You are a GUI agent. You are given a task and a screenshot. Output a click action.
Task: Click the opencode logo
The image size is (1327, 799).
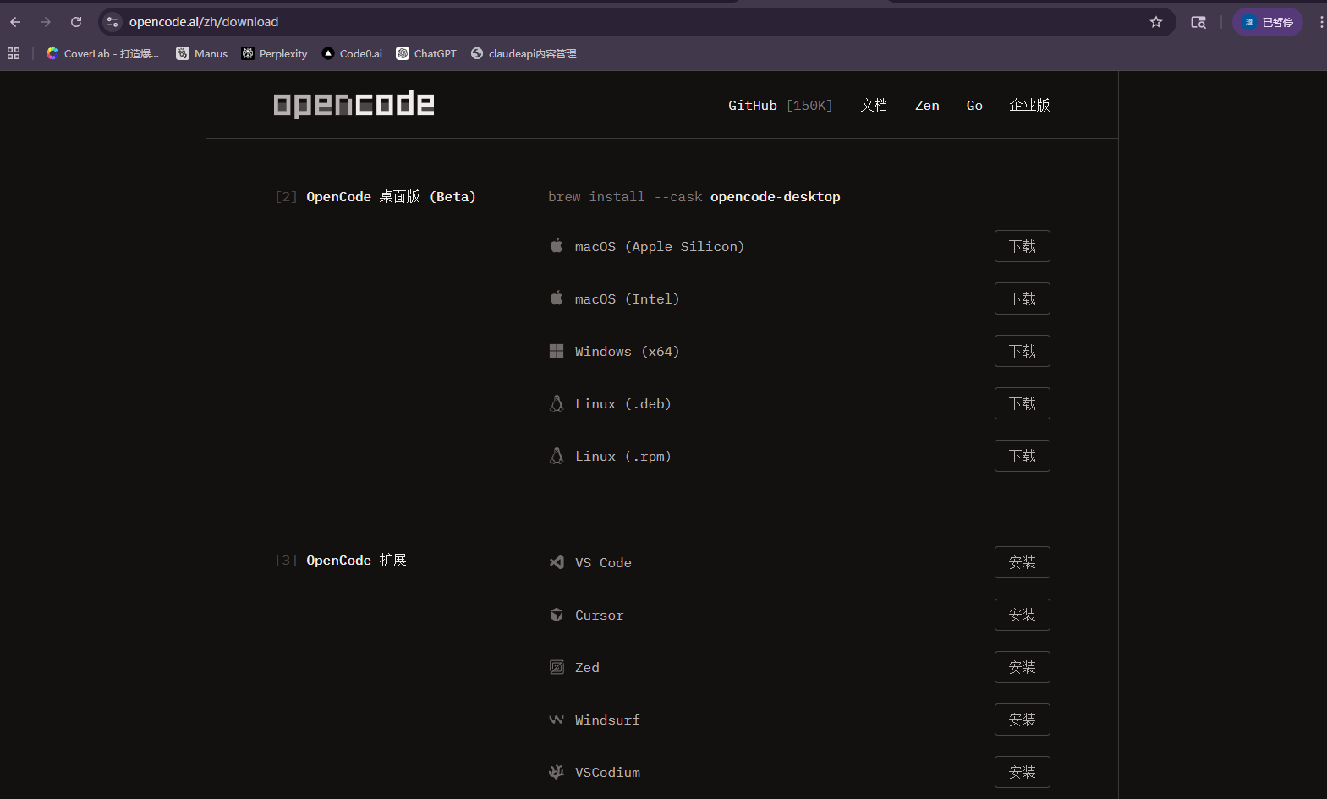(x=354, y=104)
